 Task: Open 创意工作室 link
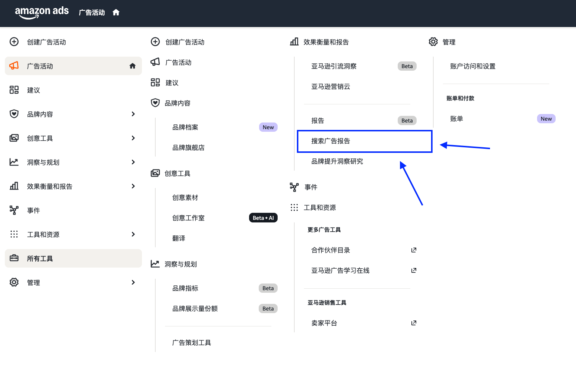point(188,218)
